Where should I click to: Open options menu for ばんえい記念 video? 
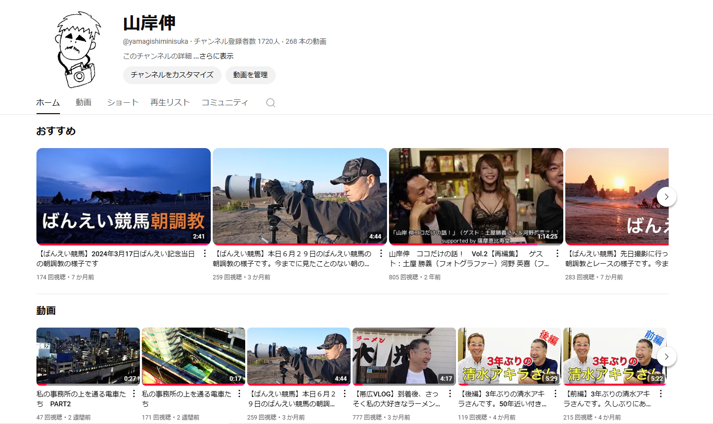205,253
